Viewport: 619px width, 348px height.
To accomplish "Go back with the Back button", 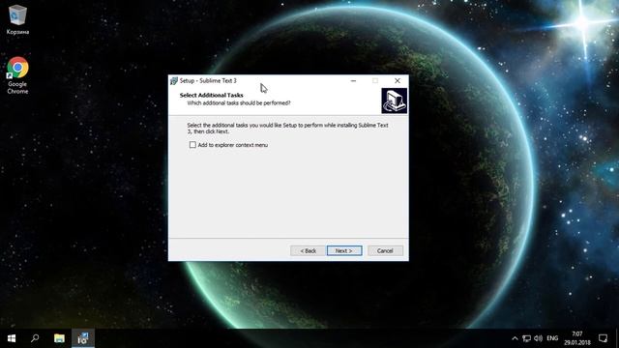I will point(308,250).
